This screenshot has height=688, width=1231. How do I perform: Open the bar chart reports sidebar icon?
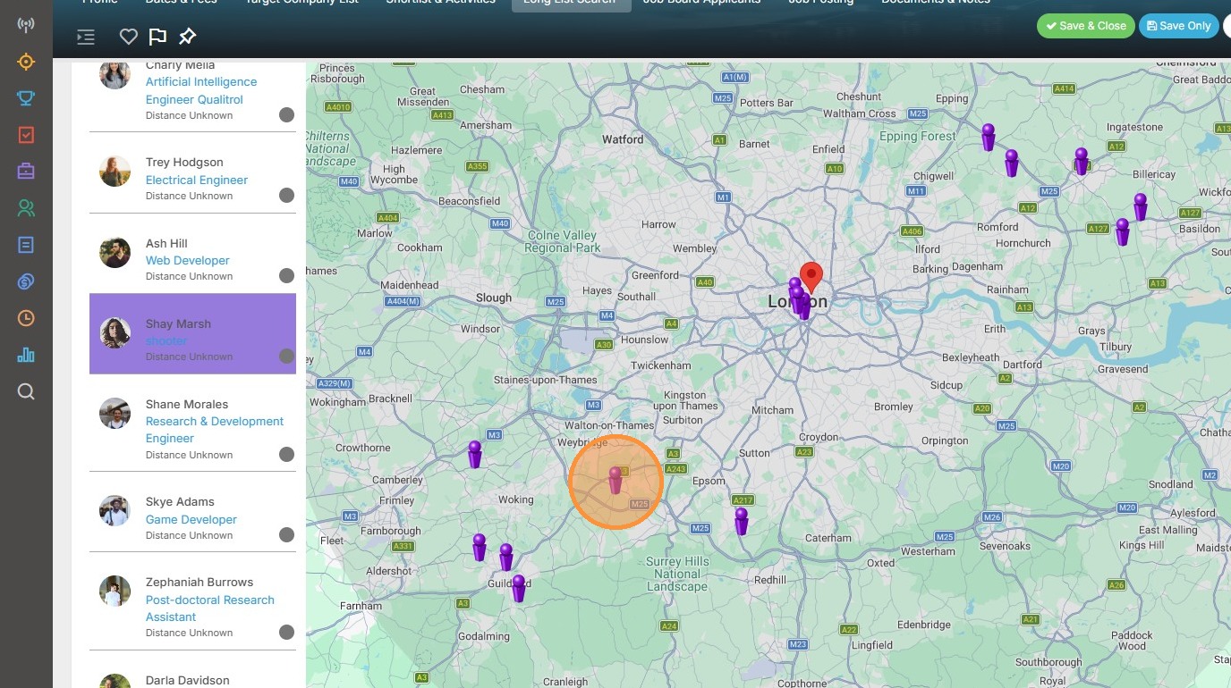click(26, 355)
